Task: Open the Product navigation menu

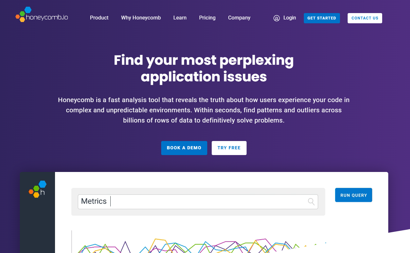Action: [99, 18]
